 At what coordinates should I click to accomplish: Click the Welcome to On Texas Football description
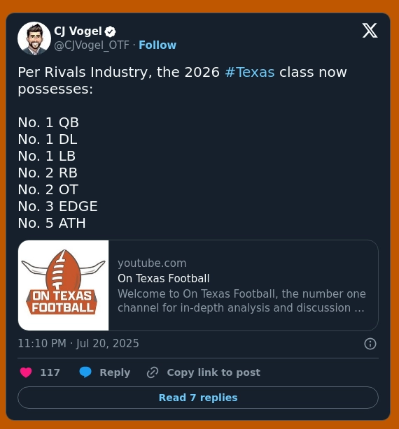pos(241,300)
